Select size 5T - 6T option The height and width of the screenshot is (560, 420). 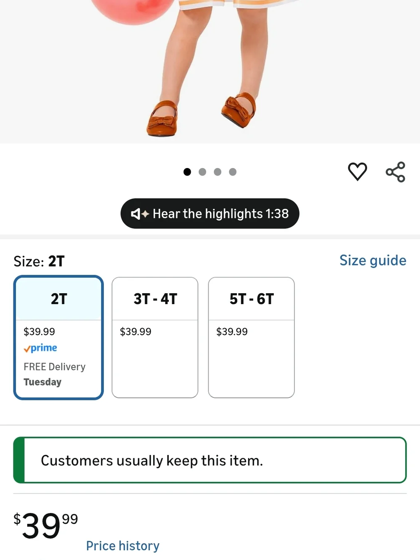coord(251,337)
